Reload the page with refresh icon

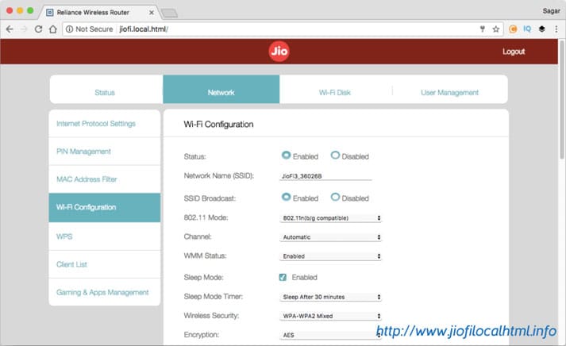point(38,29)
